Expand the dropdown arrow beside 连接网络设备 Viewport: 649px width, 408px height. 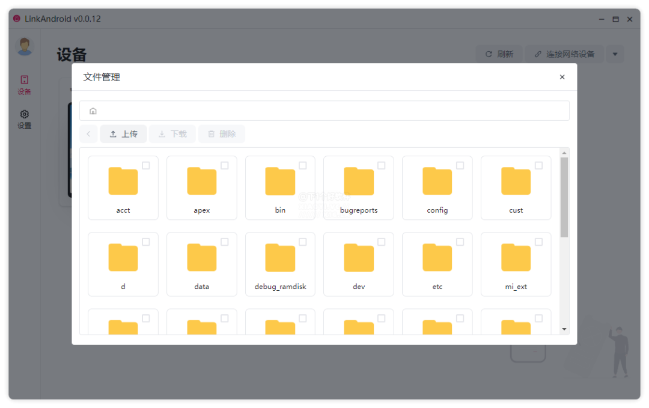tap(615, 54)
